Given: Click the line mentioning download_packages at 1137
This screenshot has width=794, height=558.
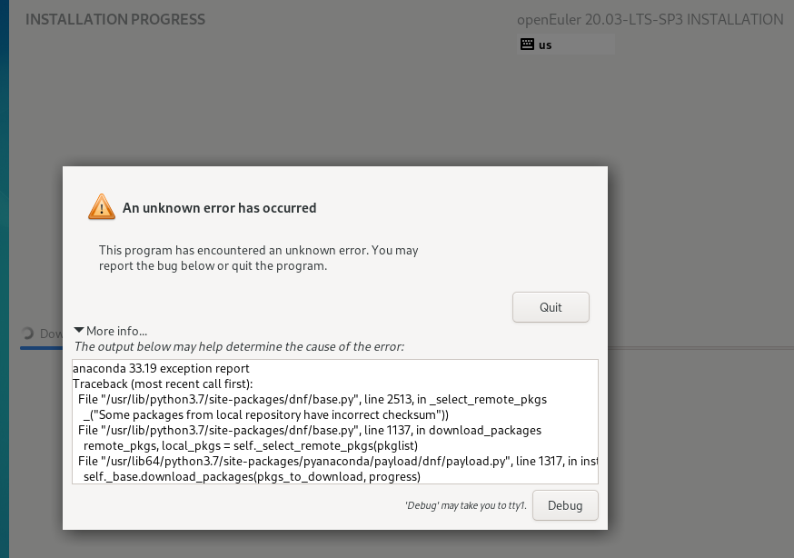Looking at the screenshot, I should [309, 430].
